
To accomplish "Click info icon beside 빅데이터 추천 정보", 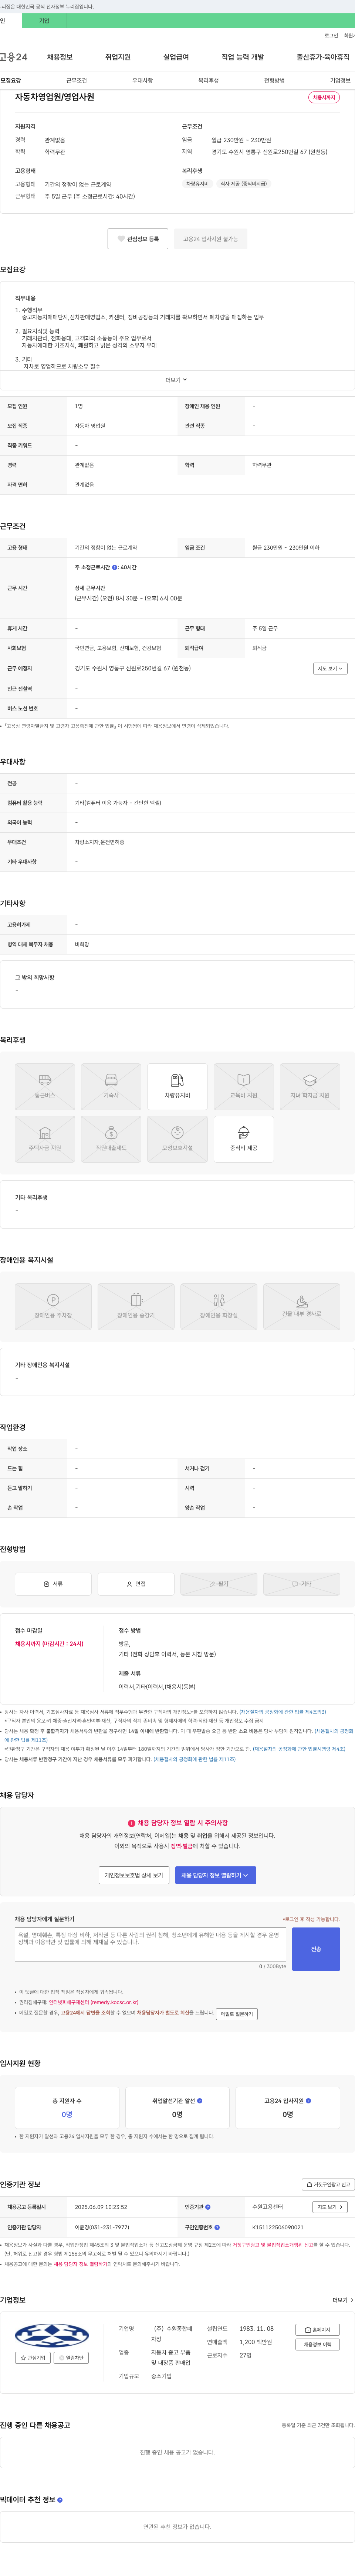I will point(60,2500).
